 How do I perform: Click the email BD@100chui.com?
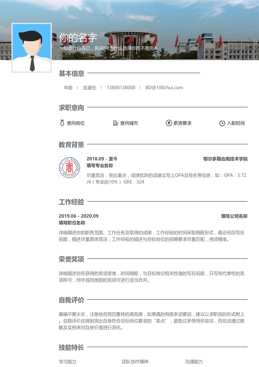164,88
